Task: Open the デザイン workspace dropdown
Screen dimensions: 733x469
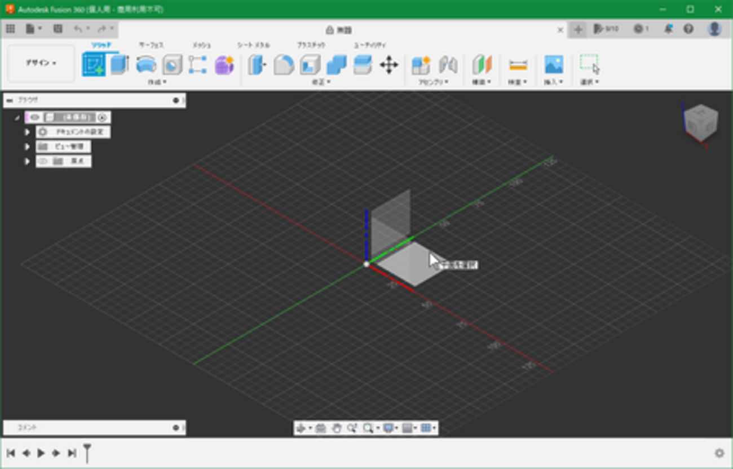Action: click(x=41, y=63)
